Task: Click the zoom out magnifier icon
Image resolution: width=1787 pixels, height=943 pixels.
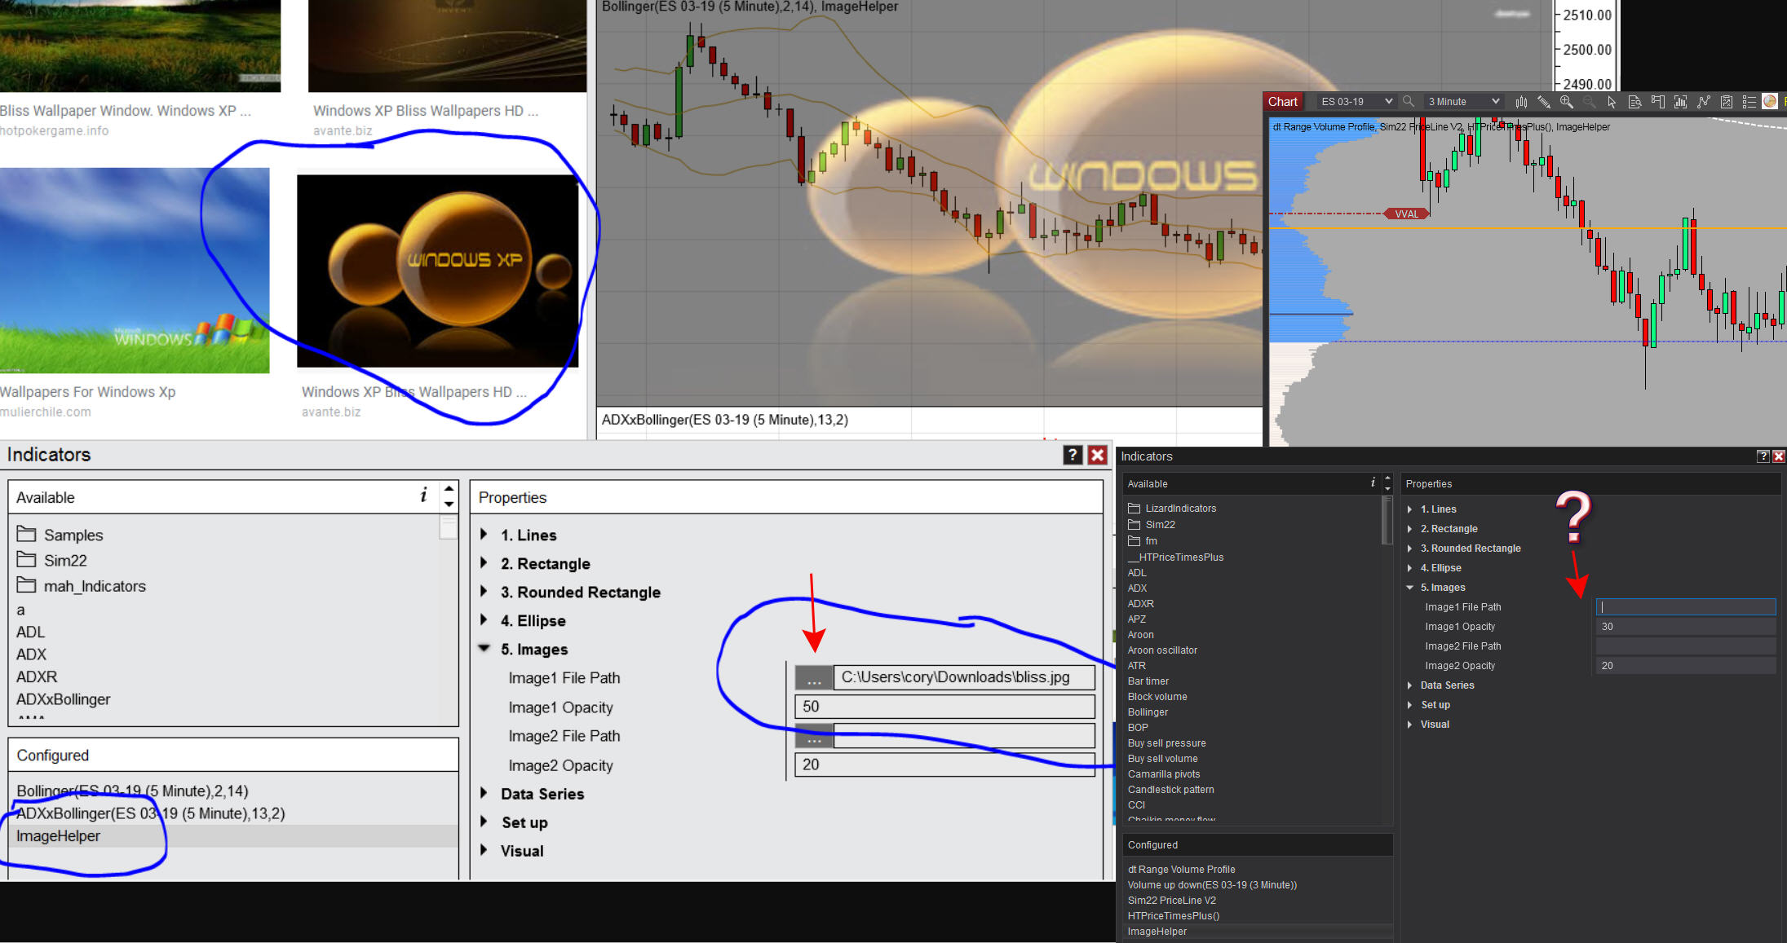Action: [1590, 102]
